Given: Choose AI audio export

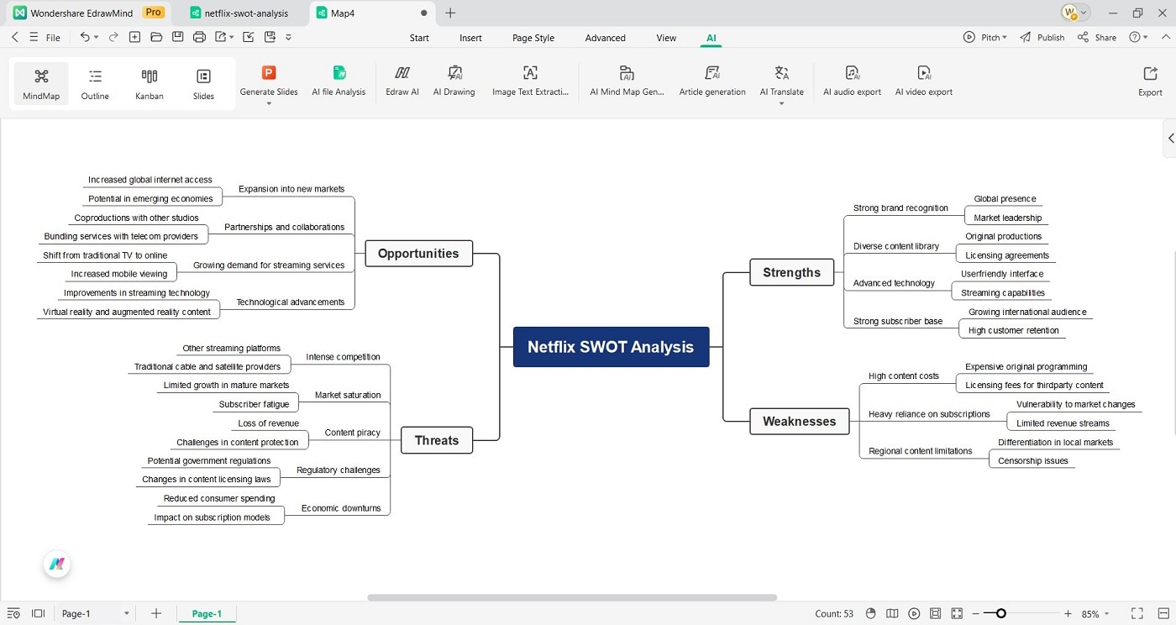Looking at the screenshot, I should 852,81.
